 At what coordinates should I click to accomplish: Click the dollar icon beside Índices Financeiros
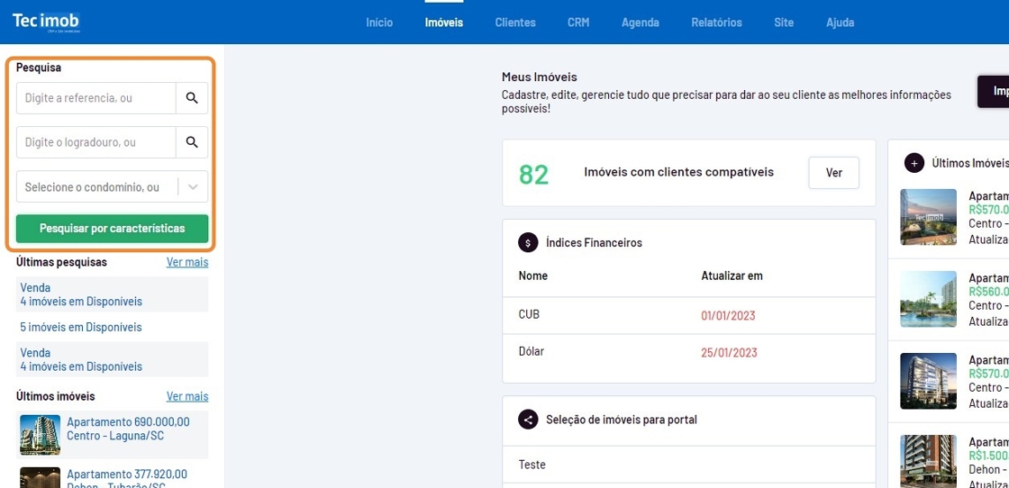[528, 243]
